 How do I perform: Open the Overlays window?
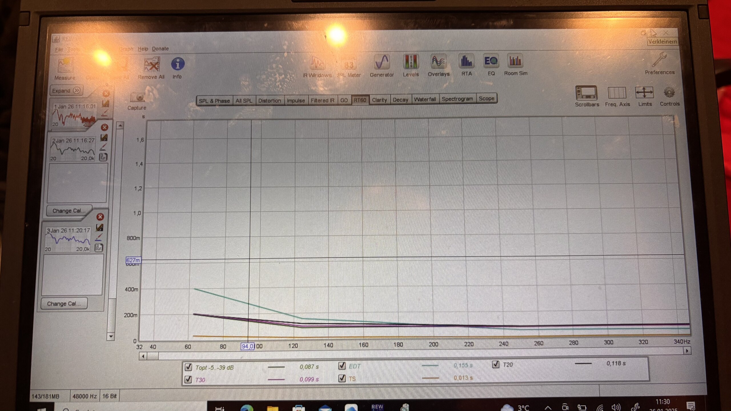point(438,62)
